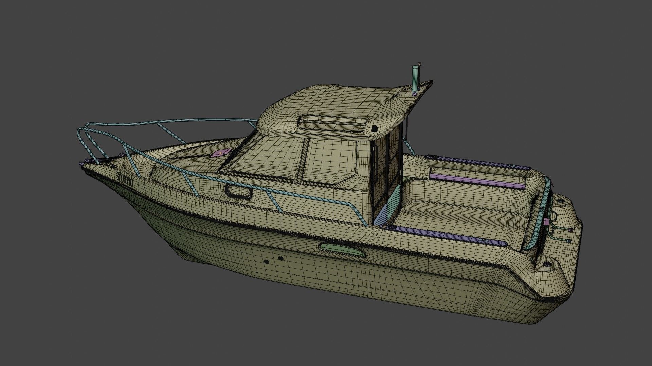Click the pink hinge piece on foredeck

coord(221,153)
